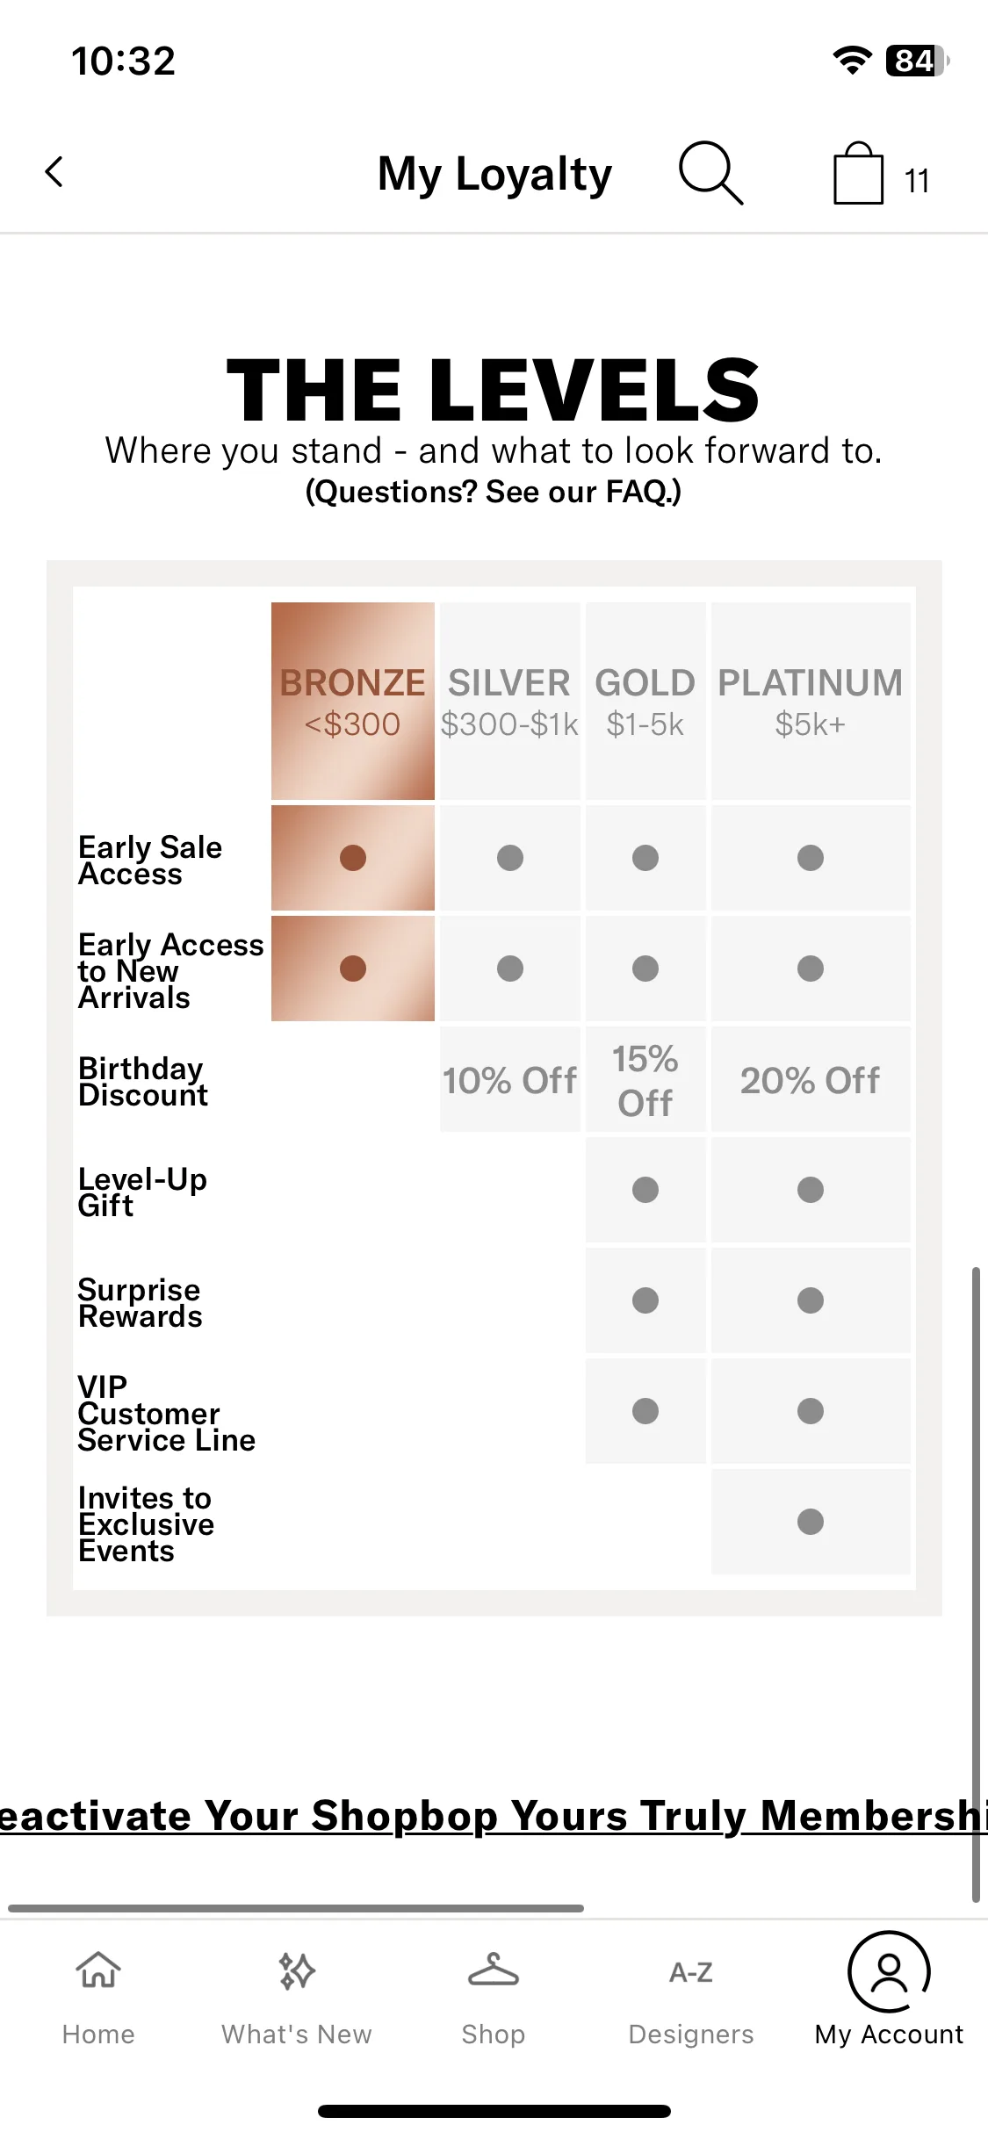Tap Reactivate Your Shopbop Yours Truly Membership link
Viewport: 988px width, 2139px height.
coord(494,1815)
